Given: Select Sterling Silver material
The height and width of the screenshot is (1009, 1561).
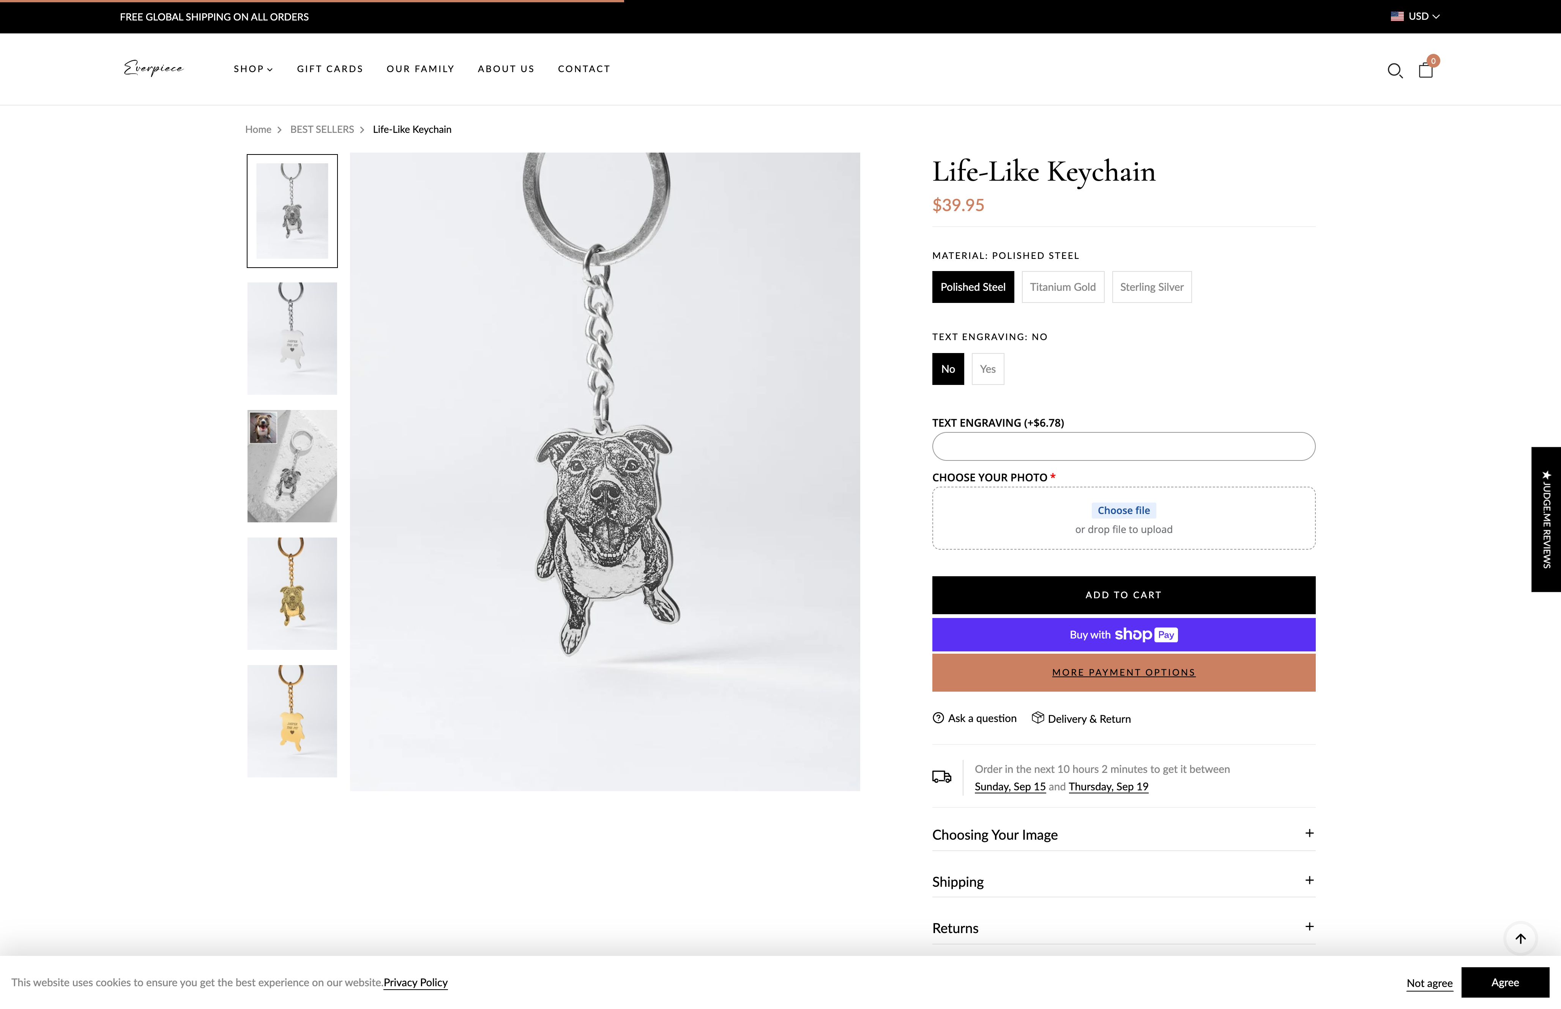Looking at the screenshot, I should click(x=1152, y=286).
